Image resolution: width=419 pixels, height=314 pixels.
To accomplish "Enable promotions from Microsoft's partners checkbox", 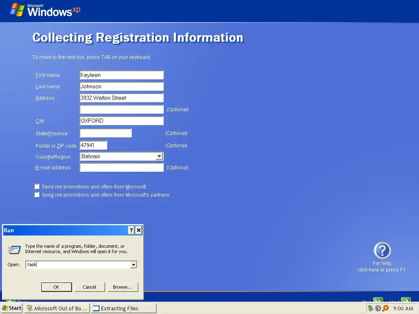I will [x=36, y=195].
